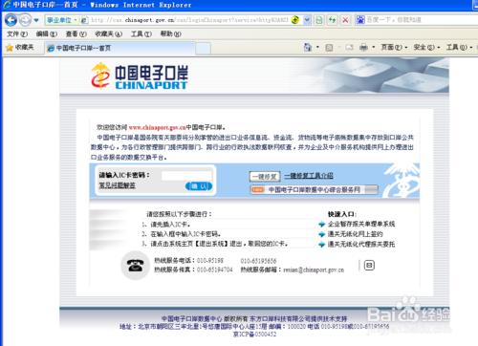This screenshot has height=346, width=478.
Task: Click the 京ICP备 footer registration text
Action: click(x=254, y=335)
